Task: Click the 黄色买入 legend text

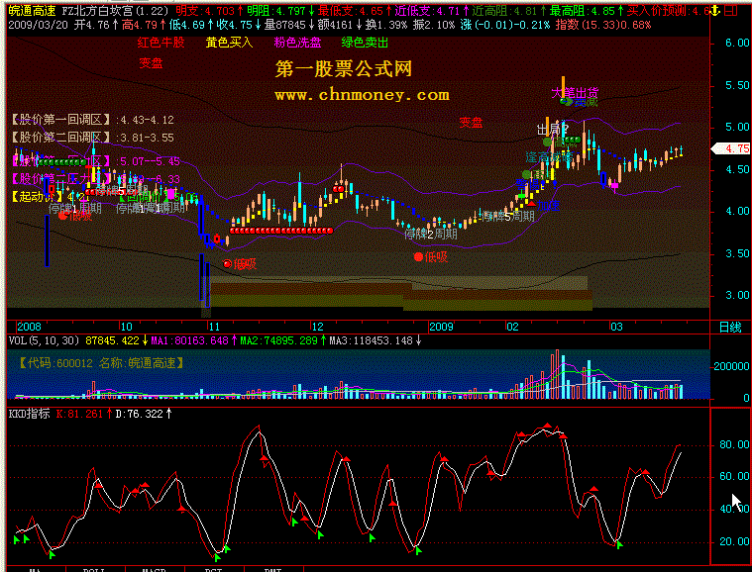Action: pyautogui.click(x=229, y=43)
